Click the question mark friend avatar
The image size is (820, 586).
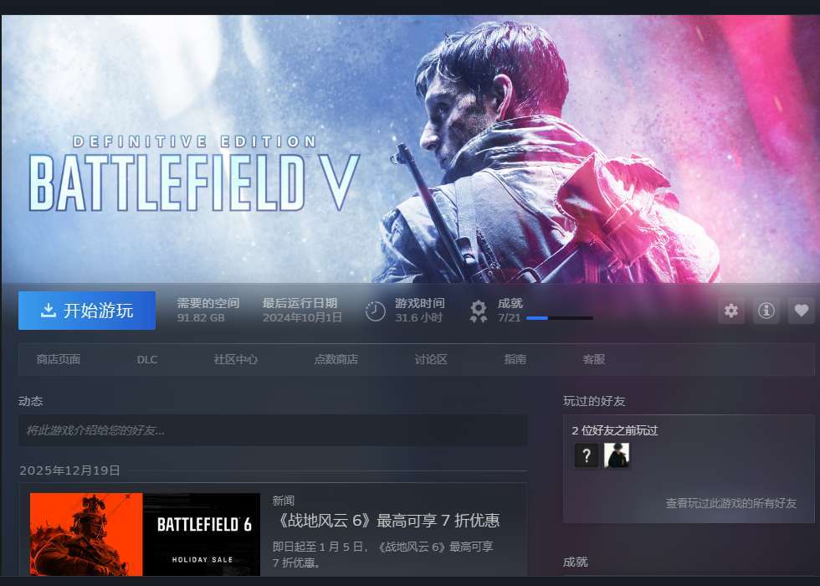tap(587, 455)
